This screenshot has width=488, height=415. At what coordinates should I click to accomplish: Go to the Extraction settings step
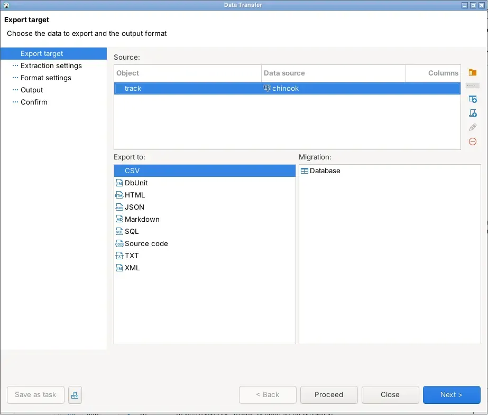tap(51, 65)
